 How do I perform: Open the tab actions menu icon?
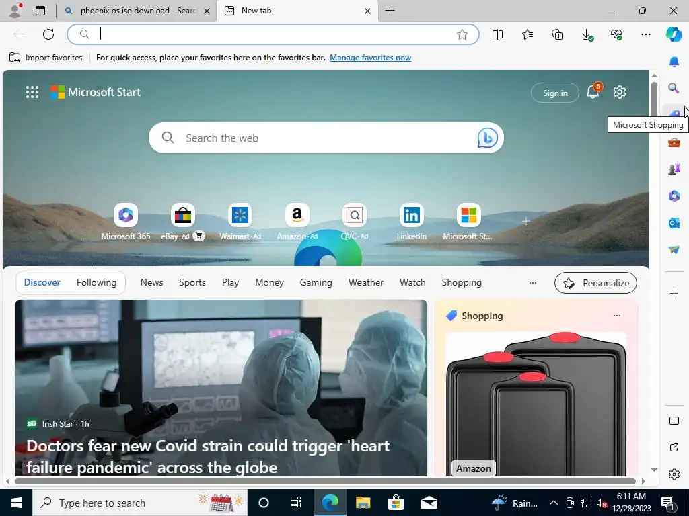coord(40,11)
